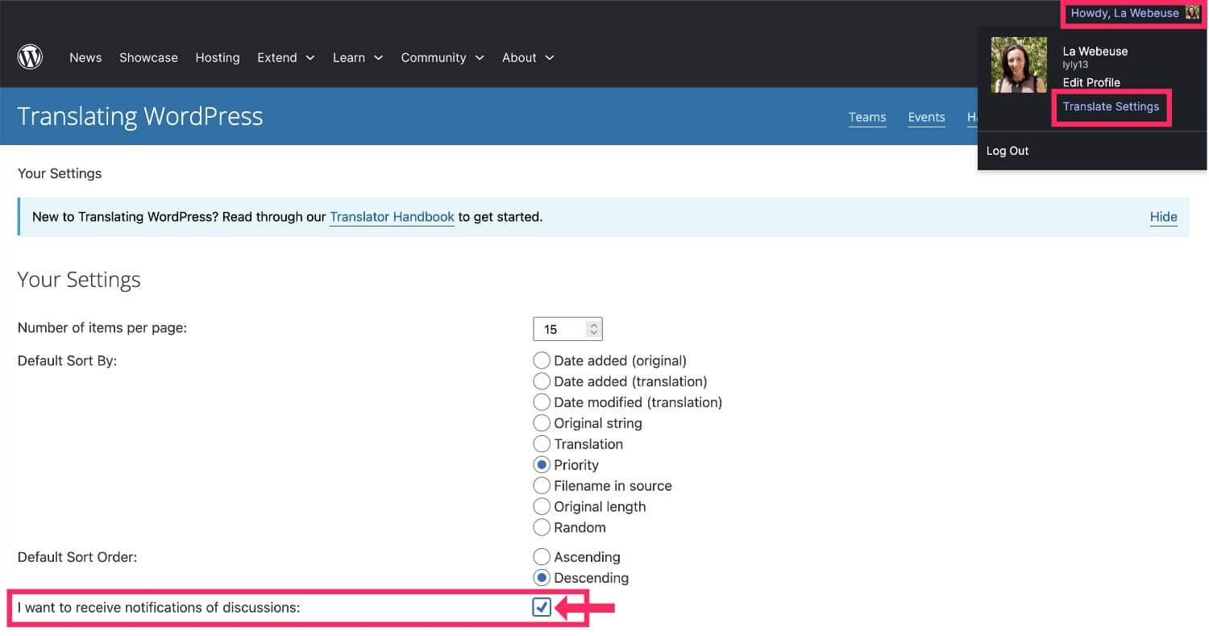Screen dimensions: 1209x636
Task: Open Translate Settings from account menu
Action: (x=1111, y=106)
